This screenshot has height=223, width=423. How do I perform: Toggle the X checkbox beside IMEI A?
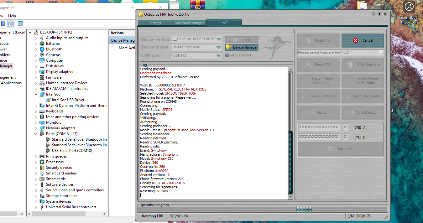coord(346,127)
